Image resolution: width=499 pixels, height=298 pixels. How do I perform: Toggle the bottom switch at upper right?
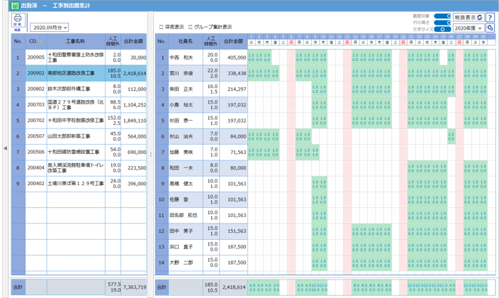pyautogui.click(x=443, y=30)
